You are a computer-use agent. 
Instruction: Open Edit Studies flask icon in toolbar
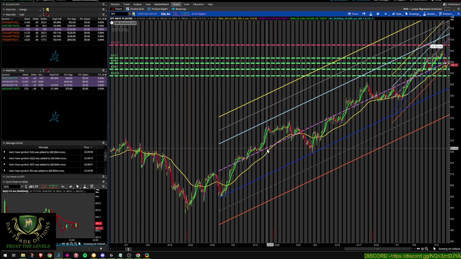tap(371, 14)
